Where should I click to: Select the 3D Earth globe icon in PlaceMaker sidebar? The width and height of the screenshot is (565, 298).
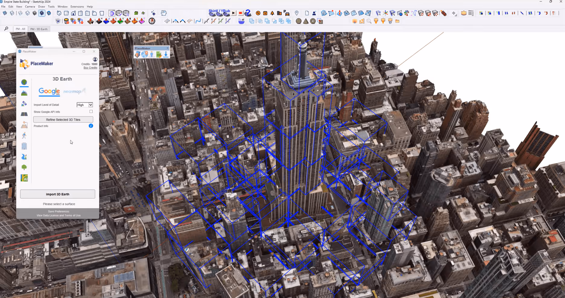(x=24, y=82)
